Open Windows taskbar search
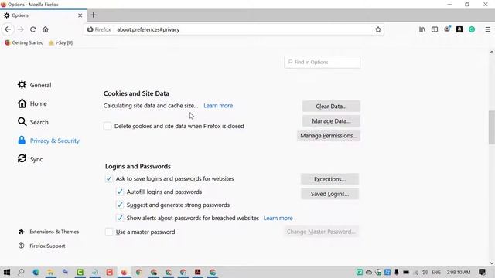This screenshot has width=495, height=278. pos(21,272)
